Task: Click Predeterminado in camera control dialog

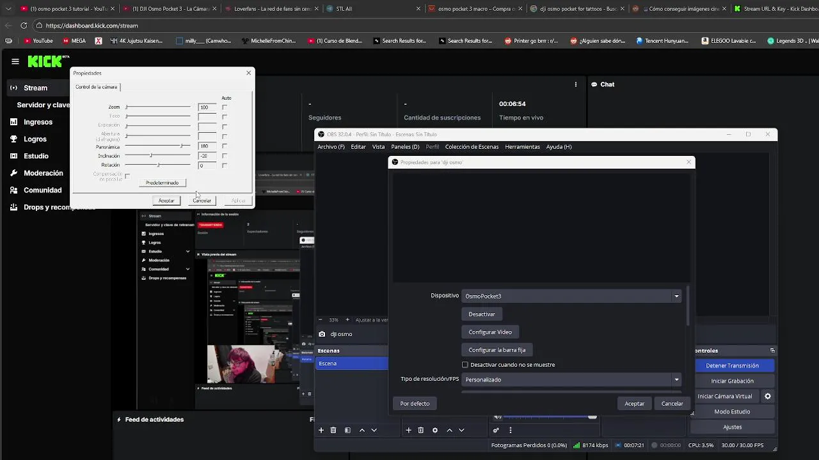Action: point(162,183)
